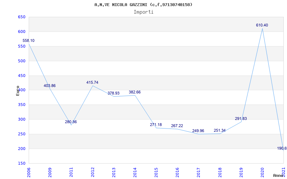
Task: Select the 2020 x-axis year label
Action: pyautogui.click(x=262, y=172)
